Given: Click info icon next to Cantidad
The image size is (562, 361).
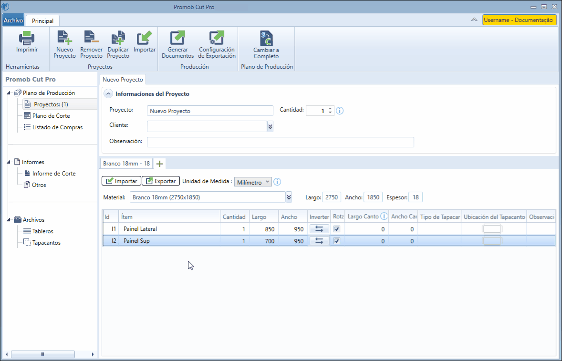Looking at the screenshot, I should [x=340, y=111].
